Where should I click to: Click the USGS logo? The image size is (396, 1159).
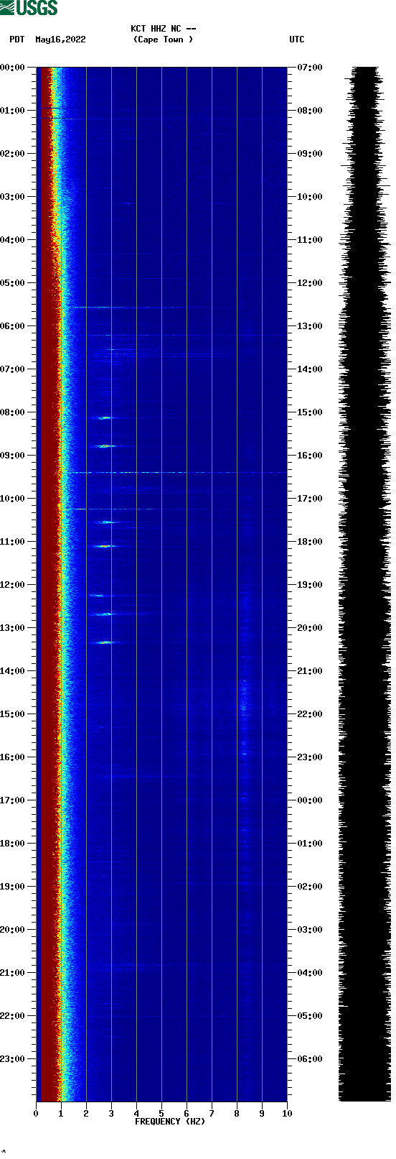[29, 8]
